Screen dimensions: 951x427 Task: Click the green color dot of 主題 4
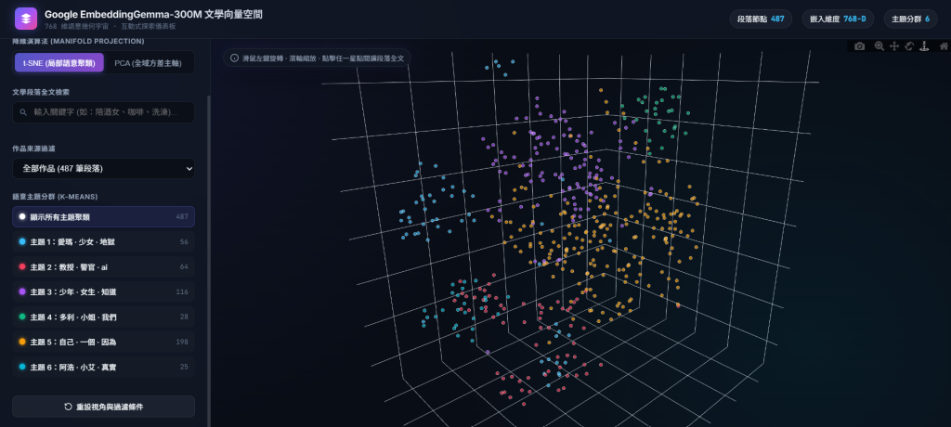tap(22, 317)
